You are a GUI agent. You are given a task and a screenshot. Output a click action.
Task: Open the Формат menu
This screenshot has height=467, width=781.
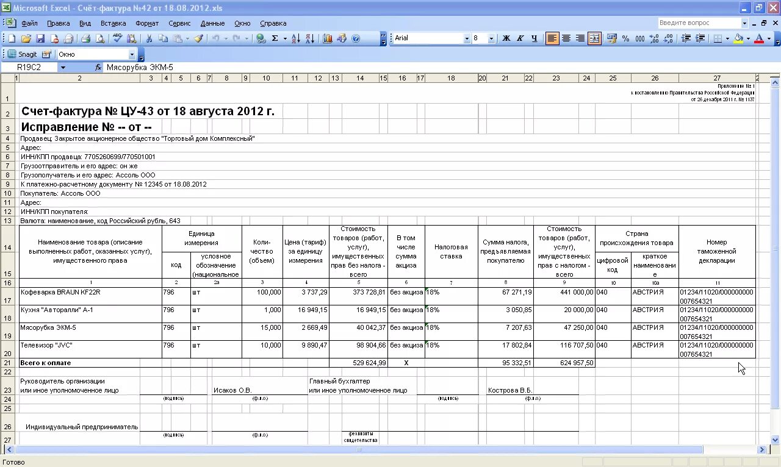click(147, 23)
